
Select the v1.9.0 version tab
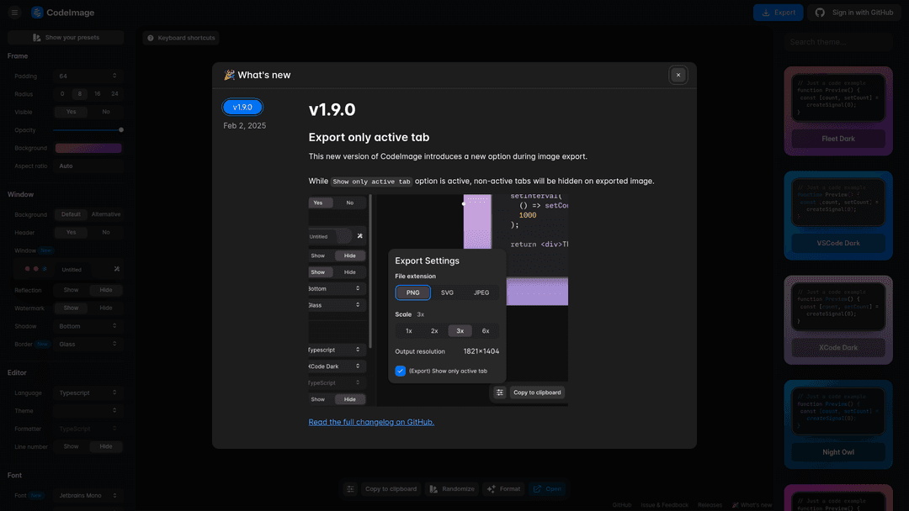coord(242,107)
